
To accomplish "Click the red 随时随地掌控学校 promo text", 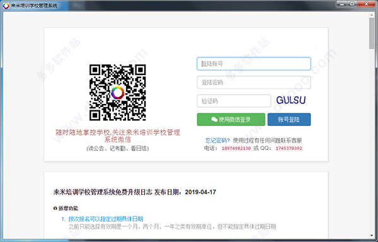I will [x=118, y=136].
